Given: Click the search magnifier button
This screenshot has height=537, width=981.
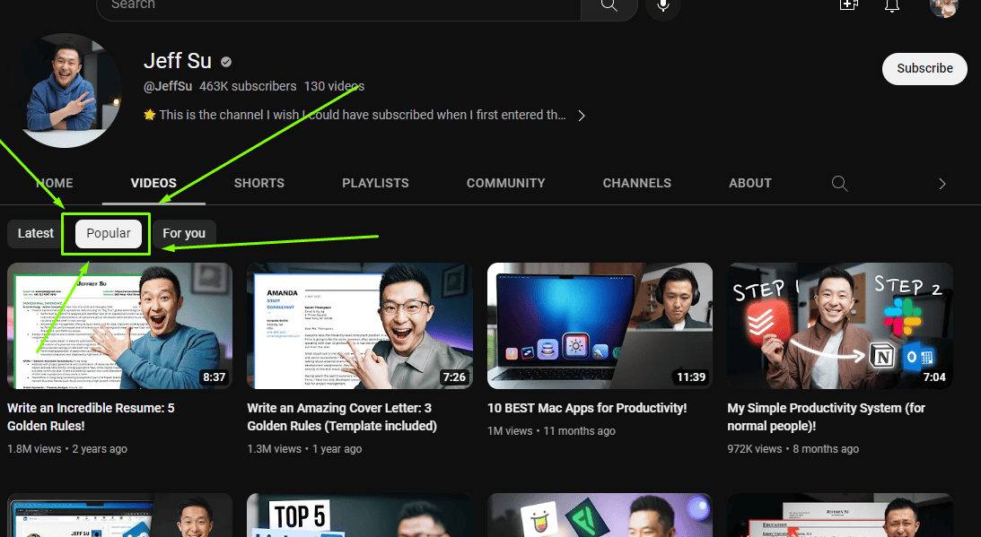Looking at the screenshot, I should 609,7.
